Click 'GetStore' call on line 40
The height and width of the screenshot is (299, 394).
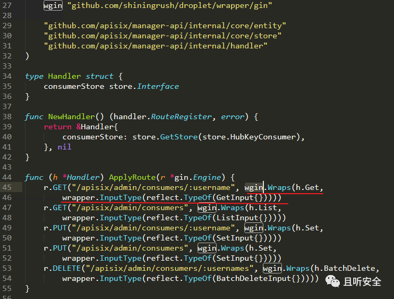click(179, 137)
